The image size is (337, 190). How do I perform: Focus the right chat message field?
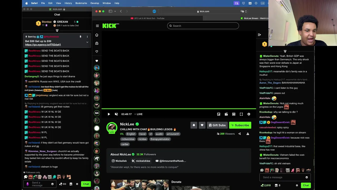tap(285, 177)
